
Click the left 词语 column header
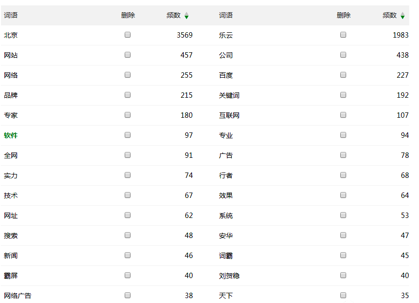pyautogui.click(x=11, y=15)
